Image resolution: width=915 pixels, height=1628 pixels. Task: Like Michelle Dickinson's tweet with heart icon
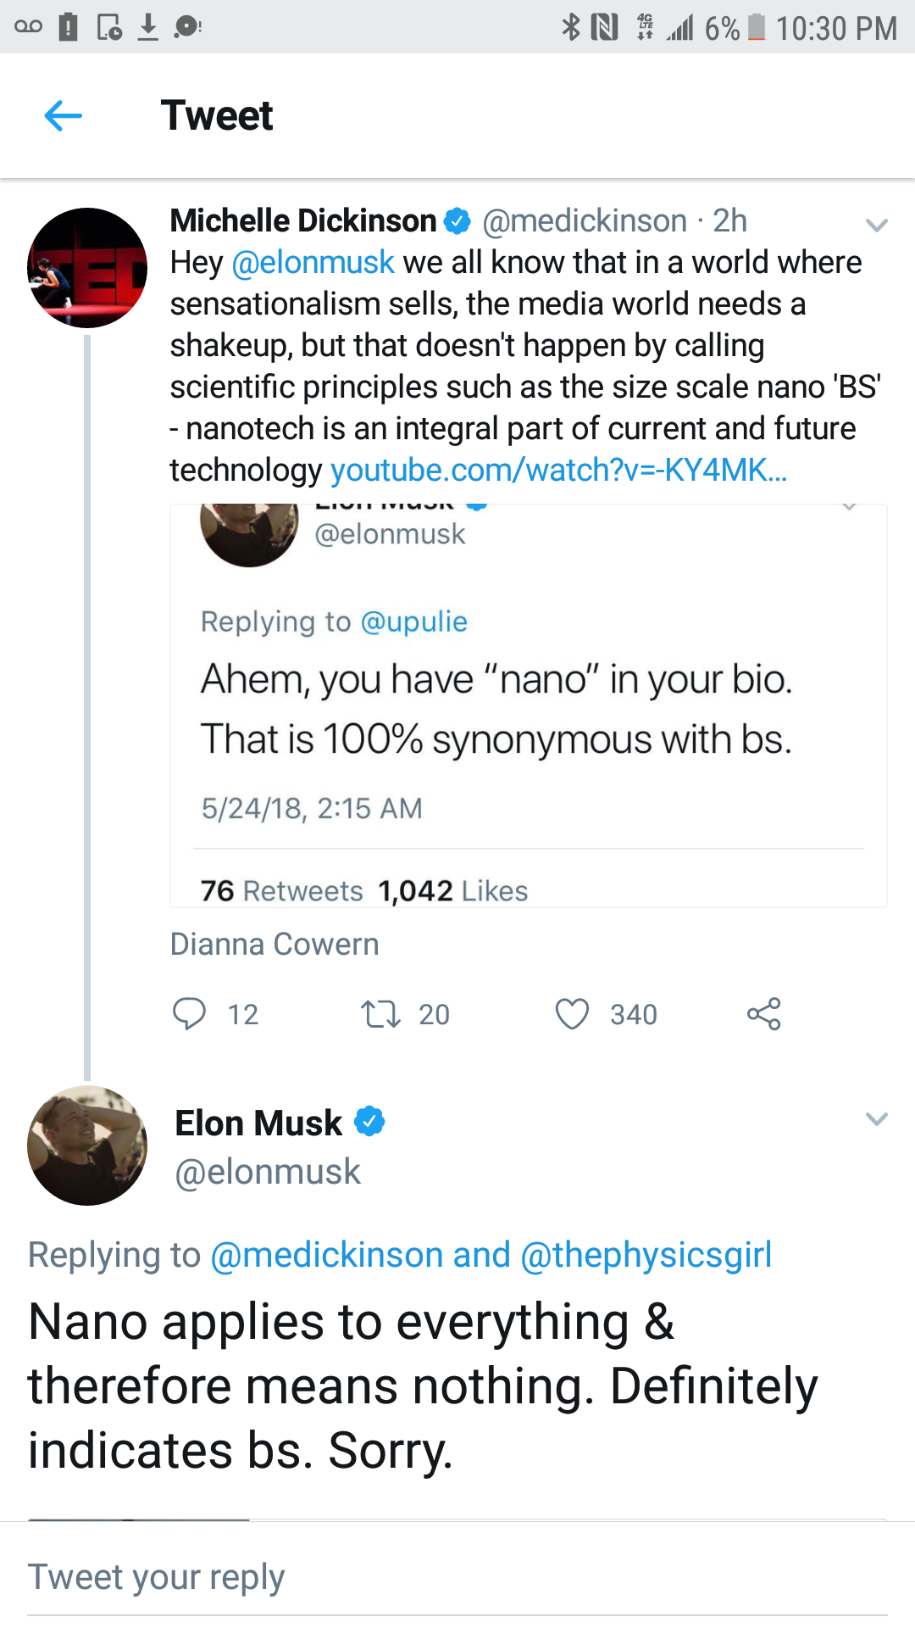572,1013
